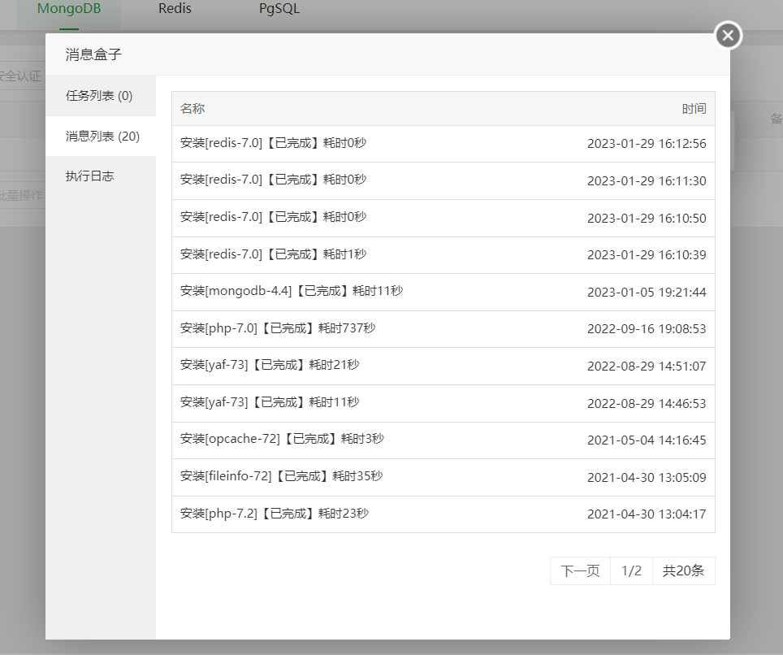Select the 安装[mongodb-4.4] message row
Viewport: 783px width, 655px height.
click(x=443, y=292)
